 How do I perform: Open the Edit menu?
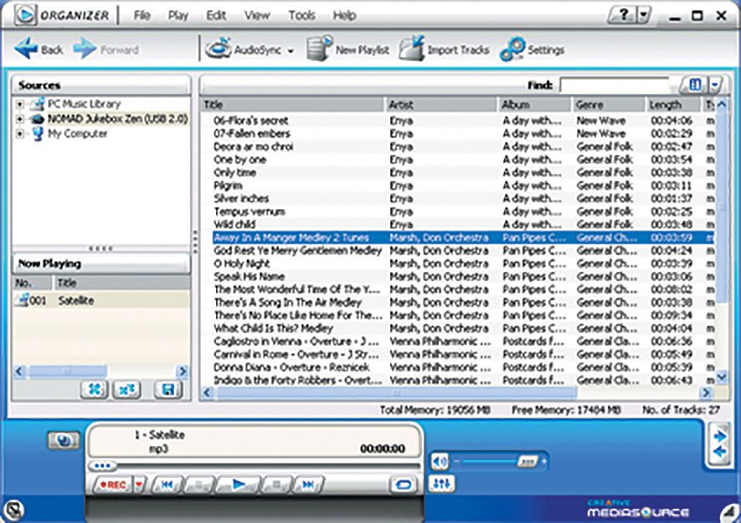pos(216,15)
